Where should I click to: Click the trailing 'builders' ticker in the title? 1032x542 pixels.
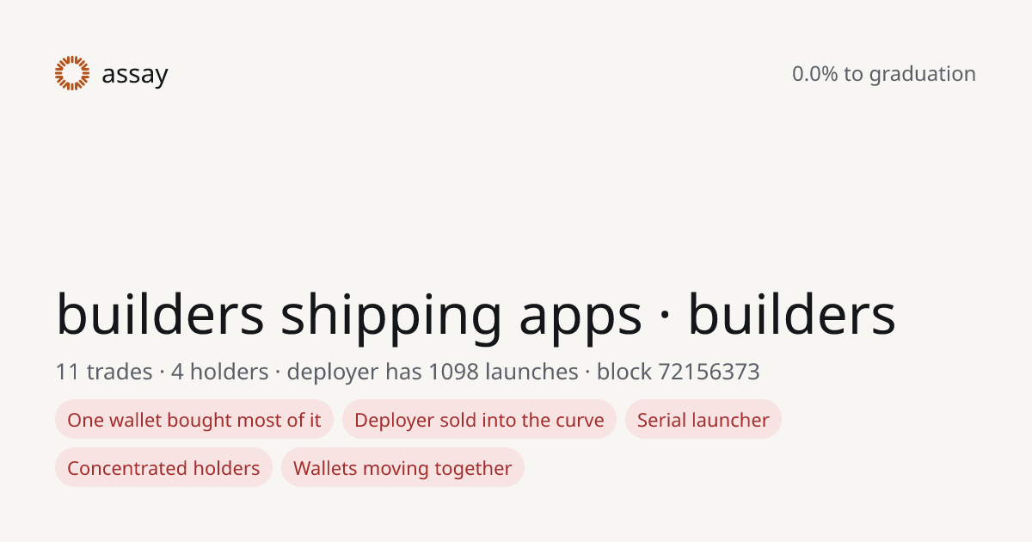[x=791, y=313]
